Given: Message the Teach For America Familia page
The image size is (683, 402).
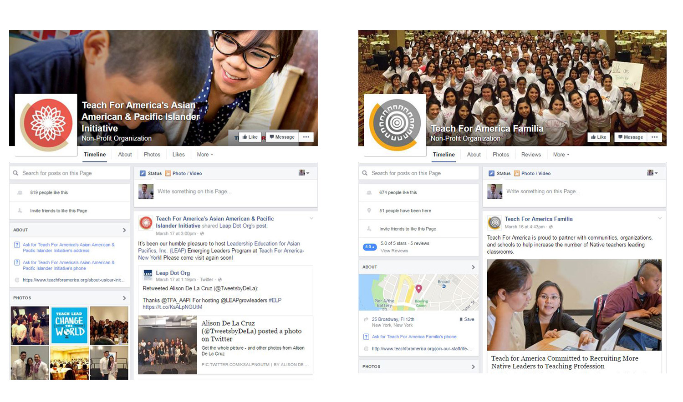Looking at the screenshot, I should (631, 137).
